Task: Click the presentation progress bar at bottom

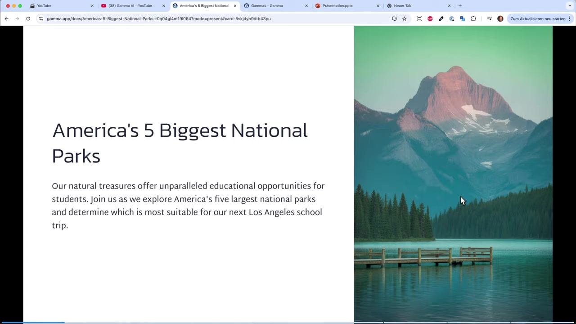Action: (x=288, y=323)
